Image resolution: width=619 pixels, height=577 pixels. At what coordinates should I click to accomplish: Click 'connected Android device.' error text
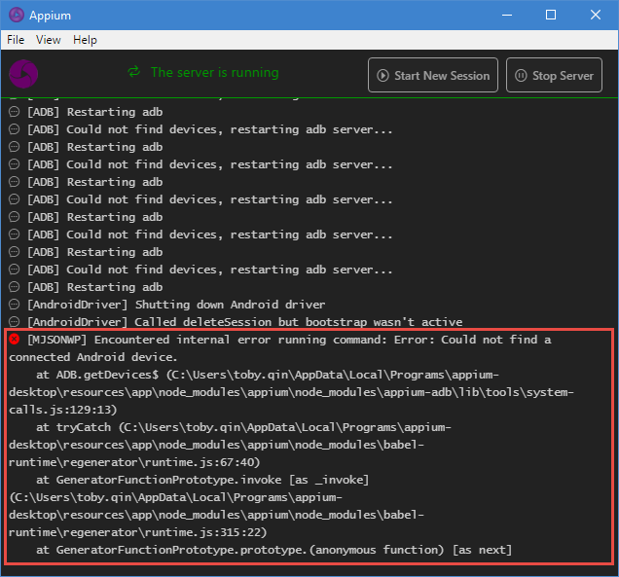tap(93, 357)
